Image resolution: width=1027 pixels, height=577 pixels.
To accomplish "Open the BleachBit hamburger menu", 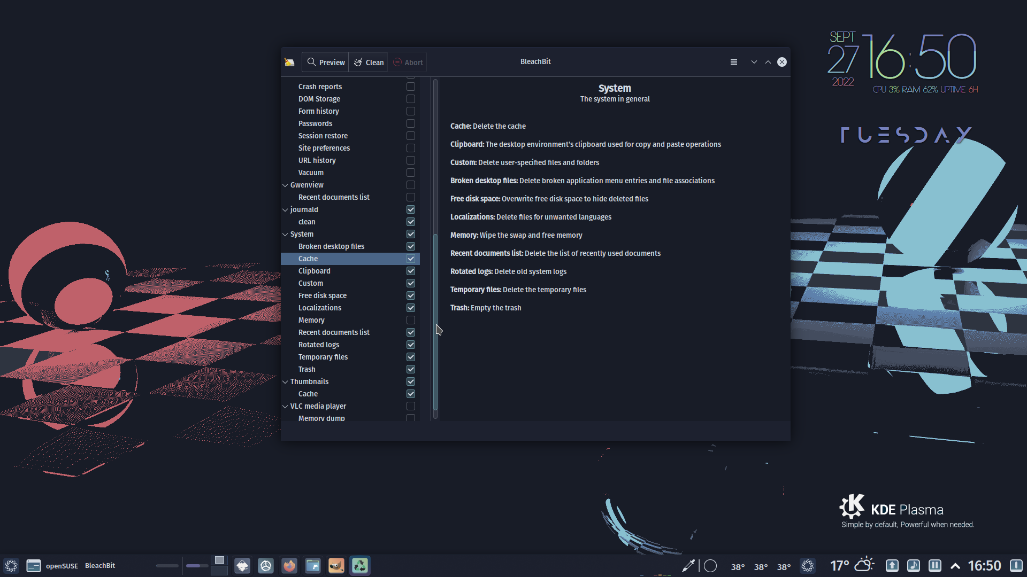I will point(734,62).
